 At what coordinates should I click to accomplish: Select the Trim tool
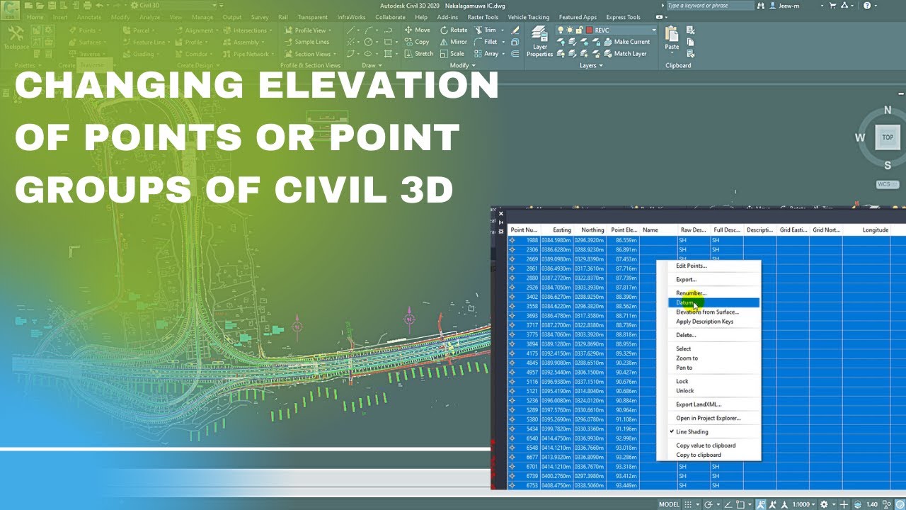(486, 30)
